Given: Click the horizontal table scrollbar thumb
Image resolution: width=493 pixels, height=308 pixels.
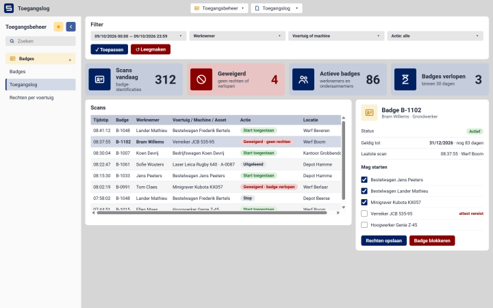Looking at the screenshot, I should point(212,213).
